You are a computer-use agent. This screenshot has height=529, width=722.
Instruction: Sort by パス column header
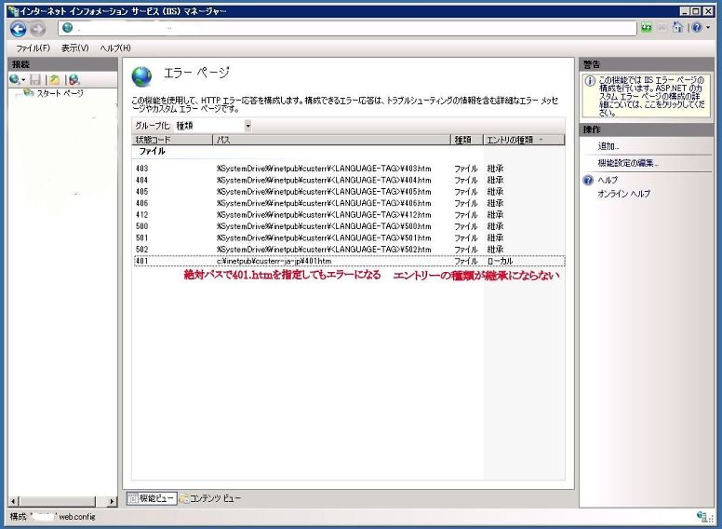click(x=331, y=140)
